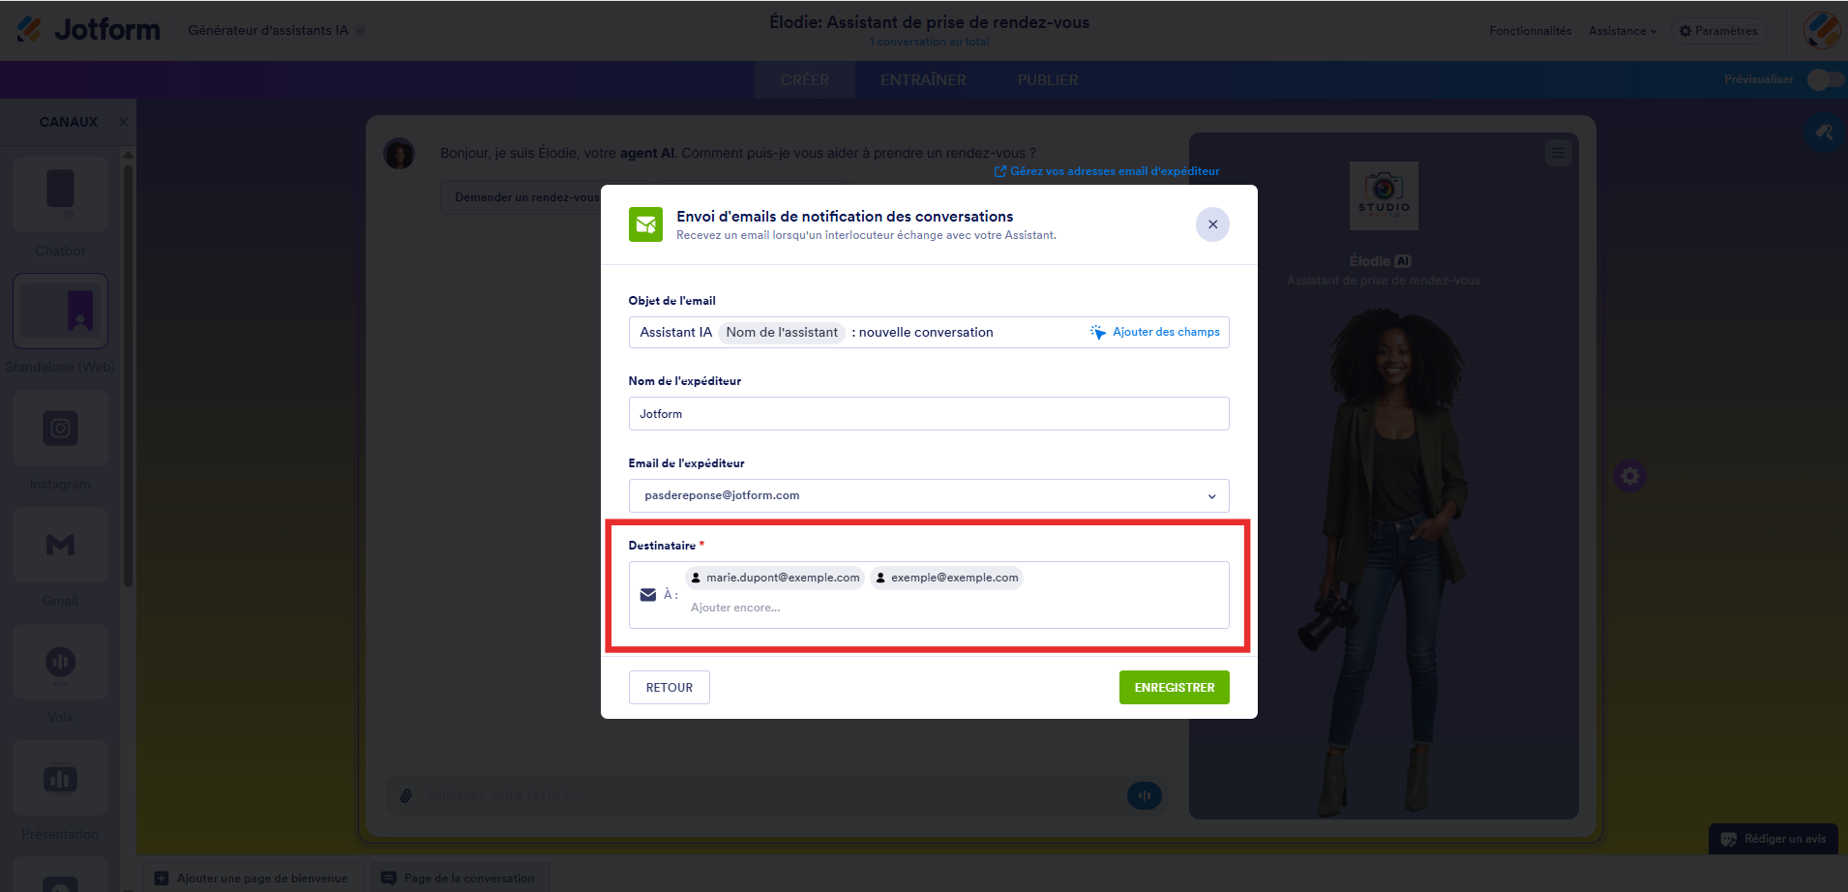
Task: Open Paramètres button
Action: point(1718,31)
